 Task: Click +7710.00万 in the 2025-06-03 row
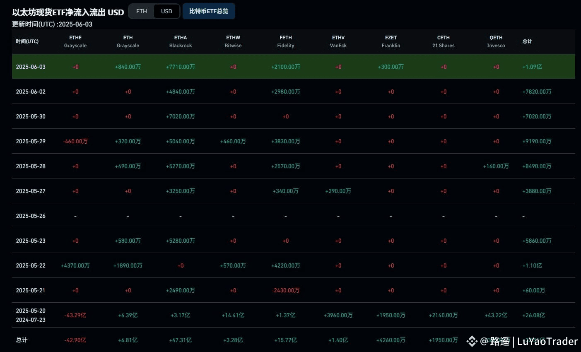pos(181,67)
